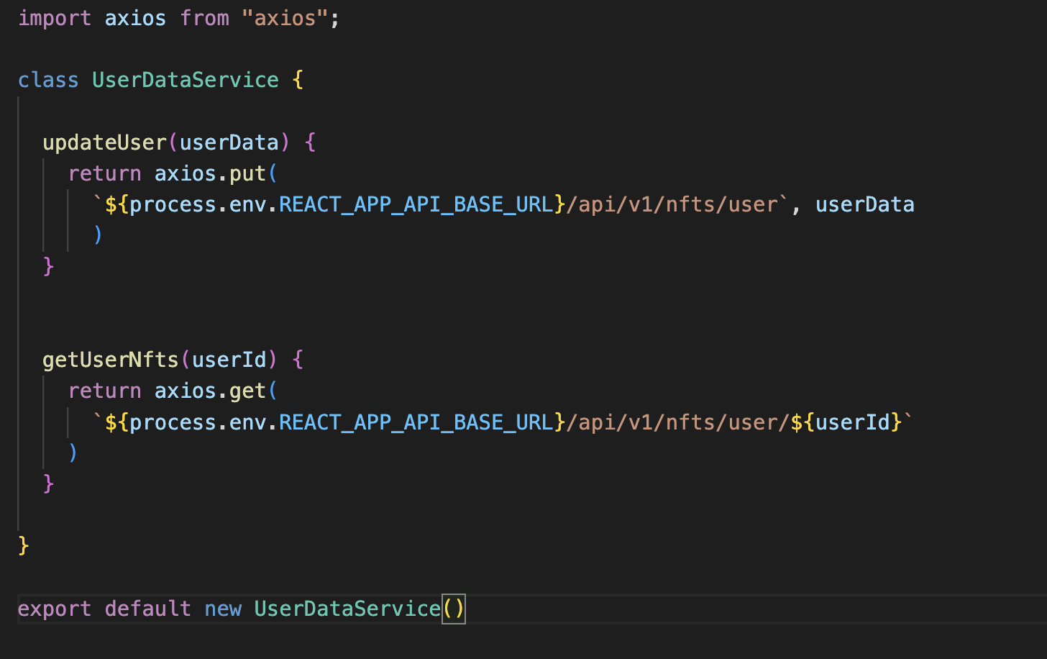
Task: Click the userId parameter in the getUserNfts signature
Action: tap(229, 359)
